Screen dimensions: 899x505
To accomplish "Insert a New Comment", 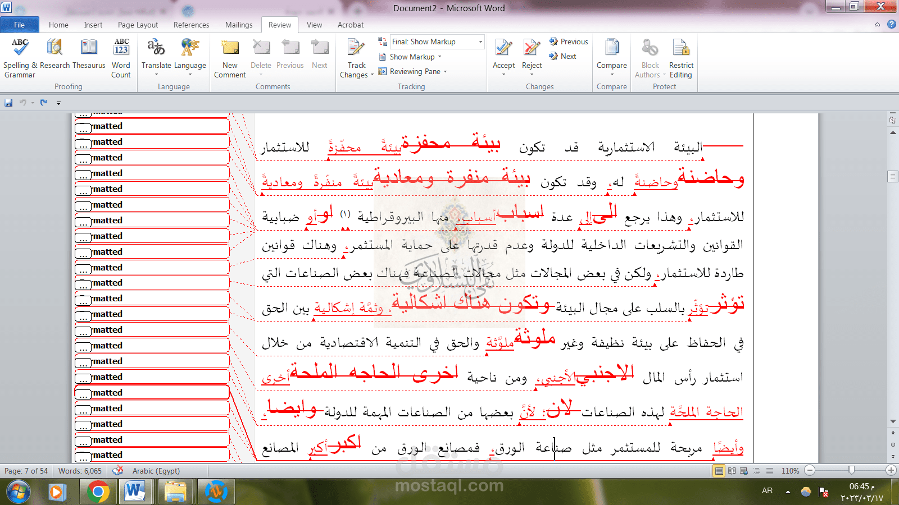I will pyautogui.click(x=230, y=58).
